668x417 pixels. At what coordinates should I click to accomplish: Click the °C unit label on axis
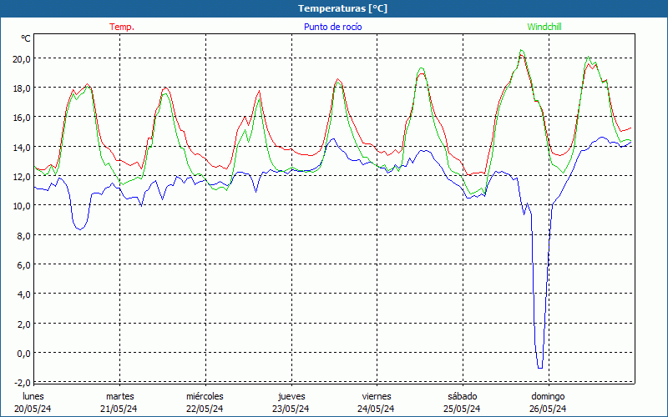pyautogui.click(x=26, y=38)
